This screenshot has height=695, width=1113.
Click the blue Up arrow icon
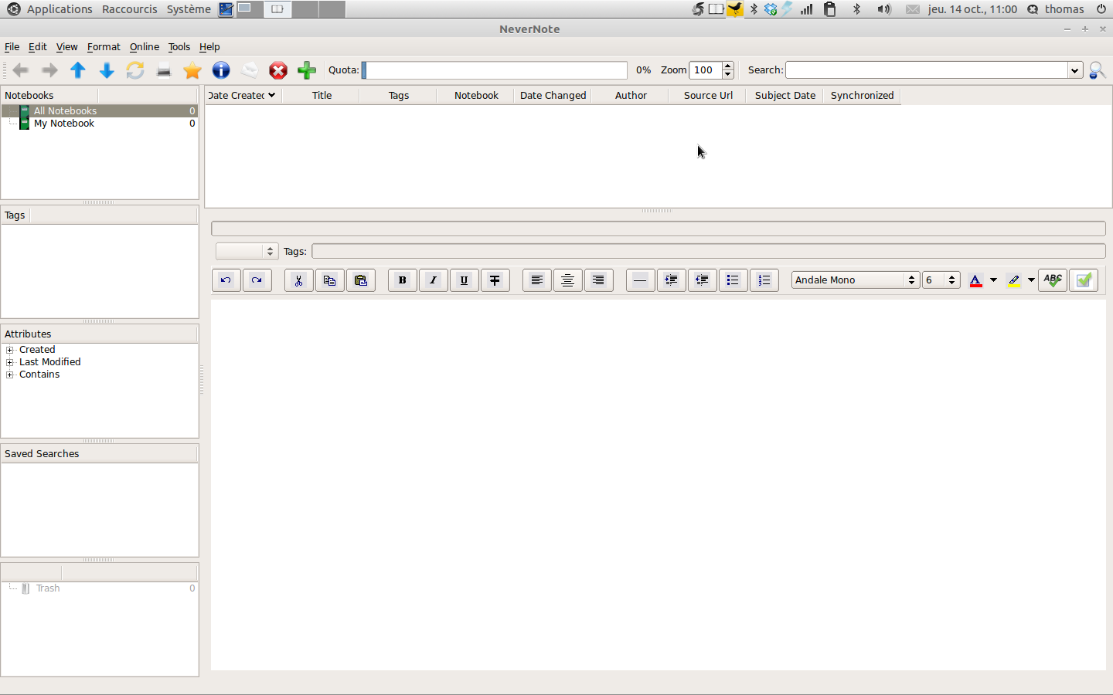click(x=78, y=70)
